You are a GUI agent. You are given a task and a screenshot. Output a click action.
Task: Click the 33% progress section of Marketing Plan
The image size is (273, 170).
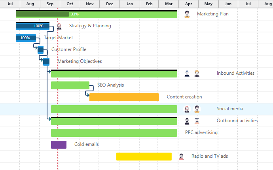[43, 14]
